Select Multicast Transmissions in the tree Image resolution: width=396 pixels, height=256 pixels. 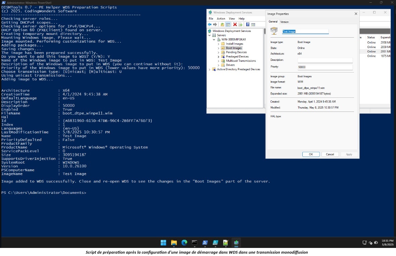241,61
